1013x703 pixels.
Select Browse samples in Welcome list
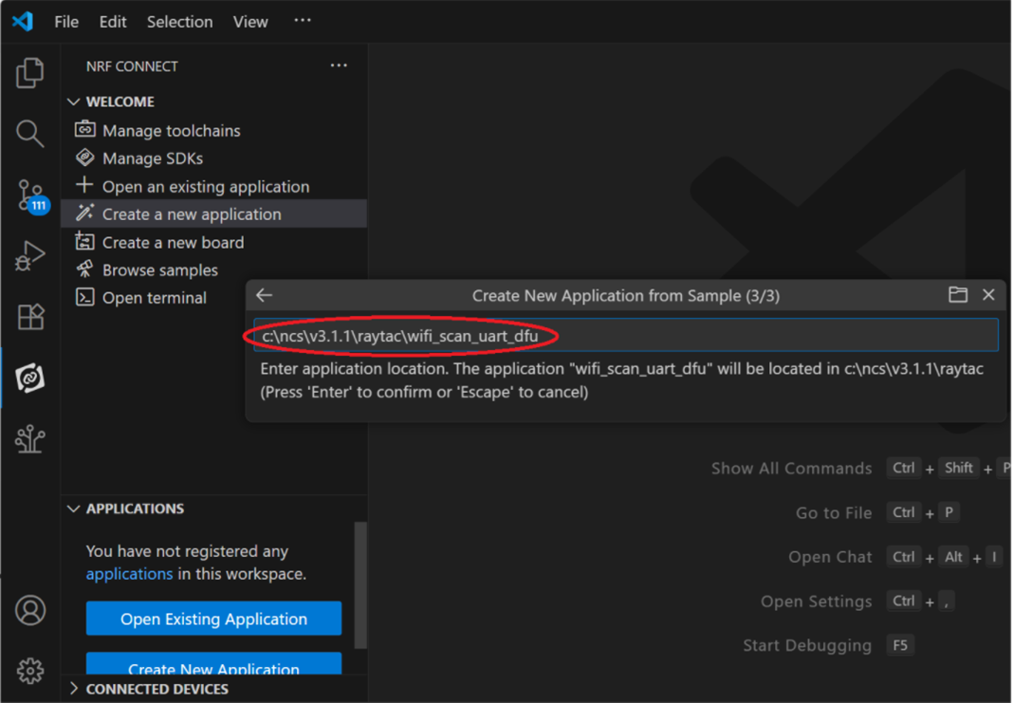click(159, 270)
